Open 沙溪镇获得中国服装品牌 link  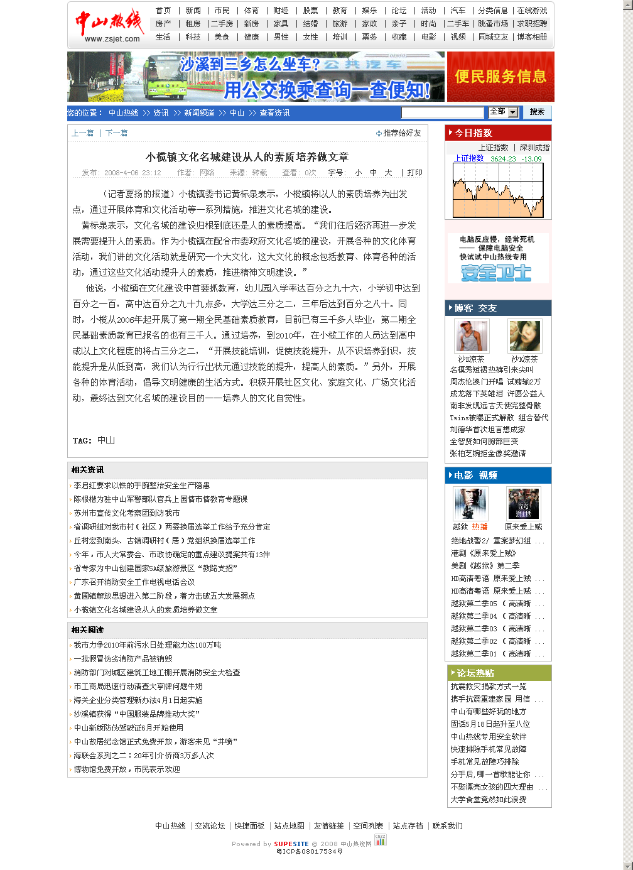tap(136, 714)
